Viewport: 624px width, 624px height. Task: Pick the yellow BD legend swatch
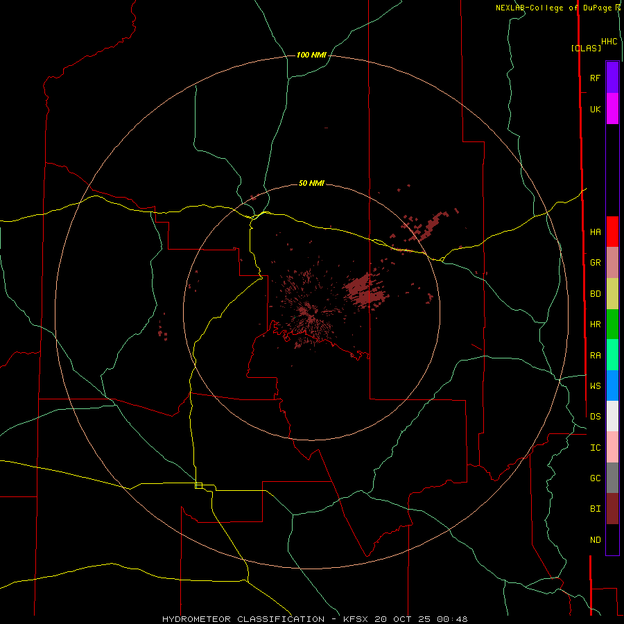pyautogui.click(x=612, y=294)
